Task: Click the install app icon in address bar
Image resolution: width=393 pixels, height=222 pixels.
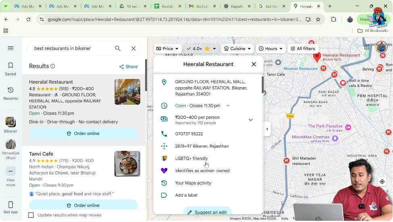Action: tap(308, 19)
